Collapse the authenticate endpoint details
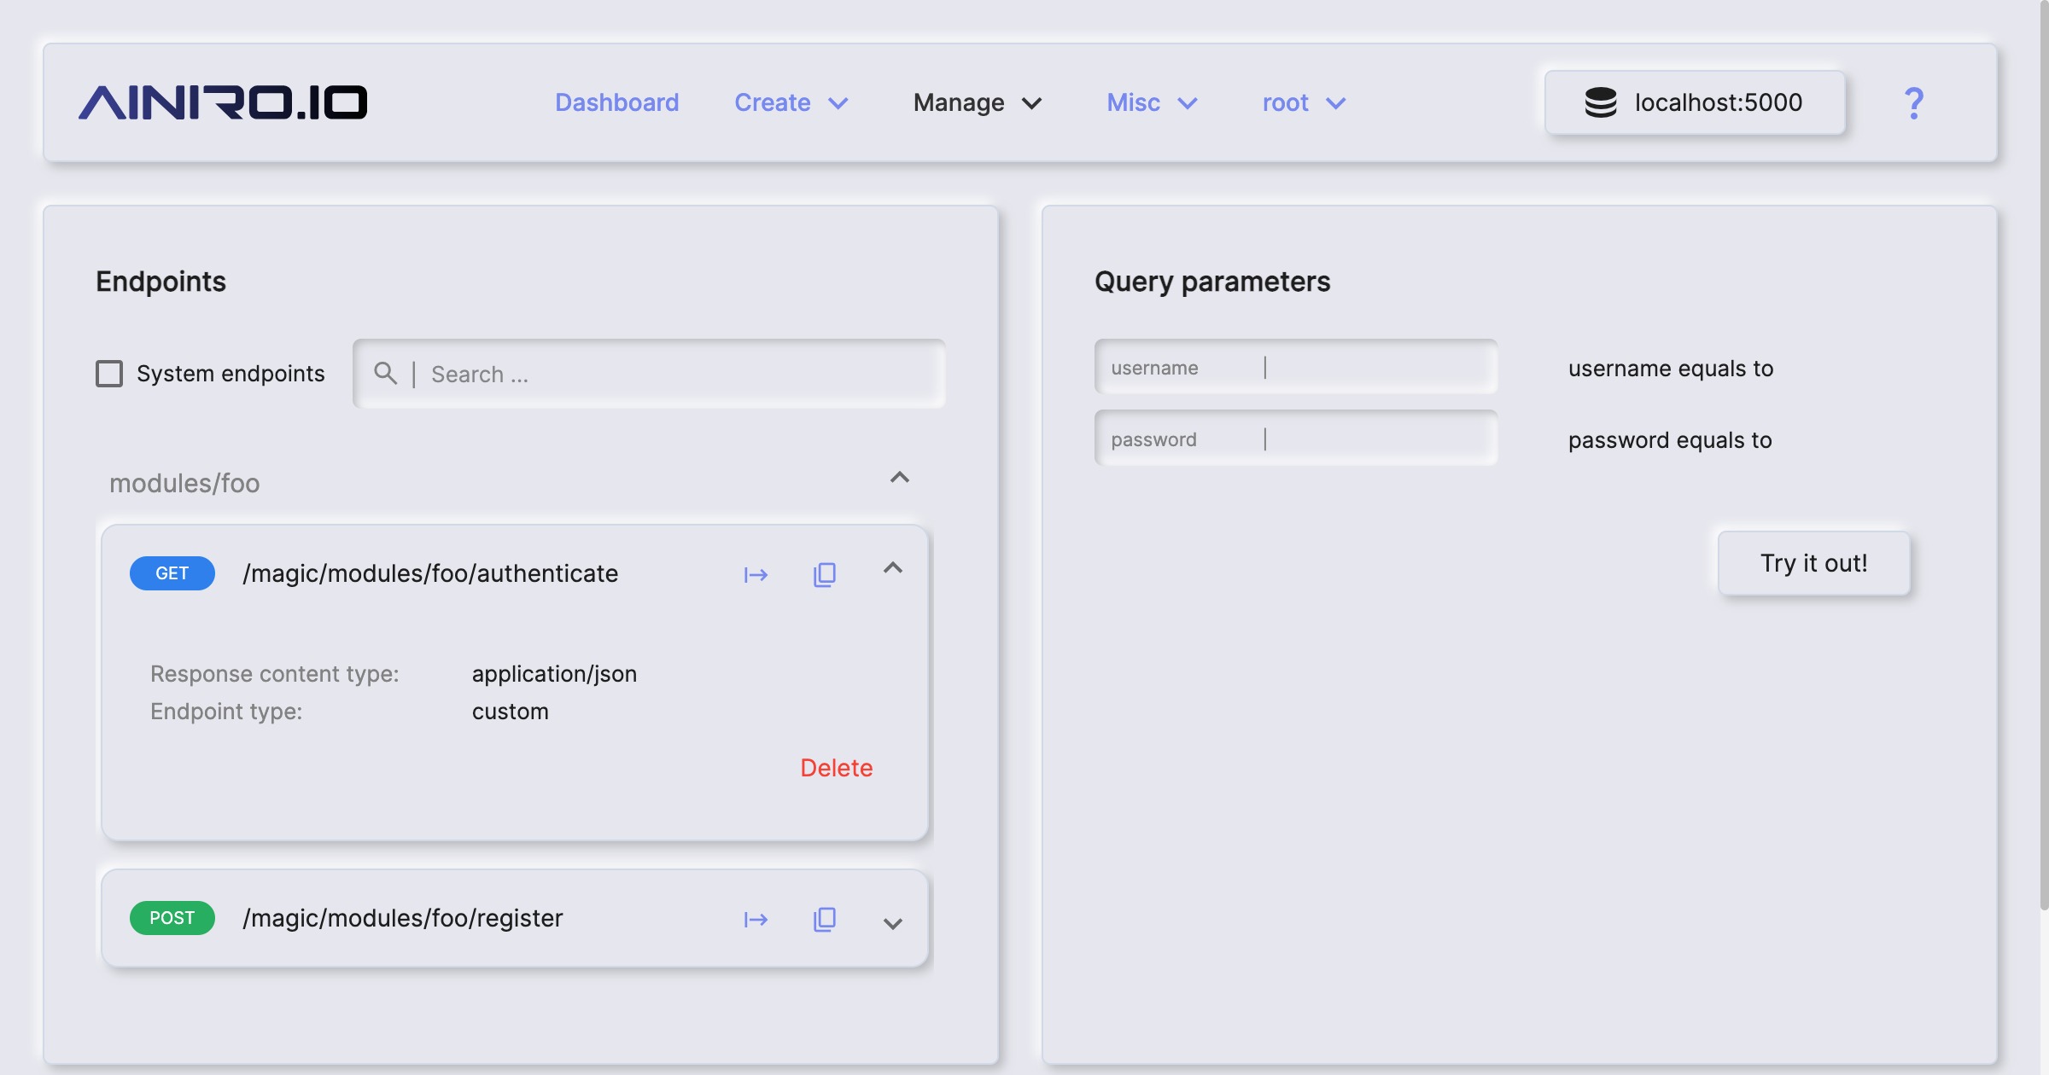This screenshot has width=2049, height=1075. (x=893, y=568)
